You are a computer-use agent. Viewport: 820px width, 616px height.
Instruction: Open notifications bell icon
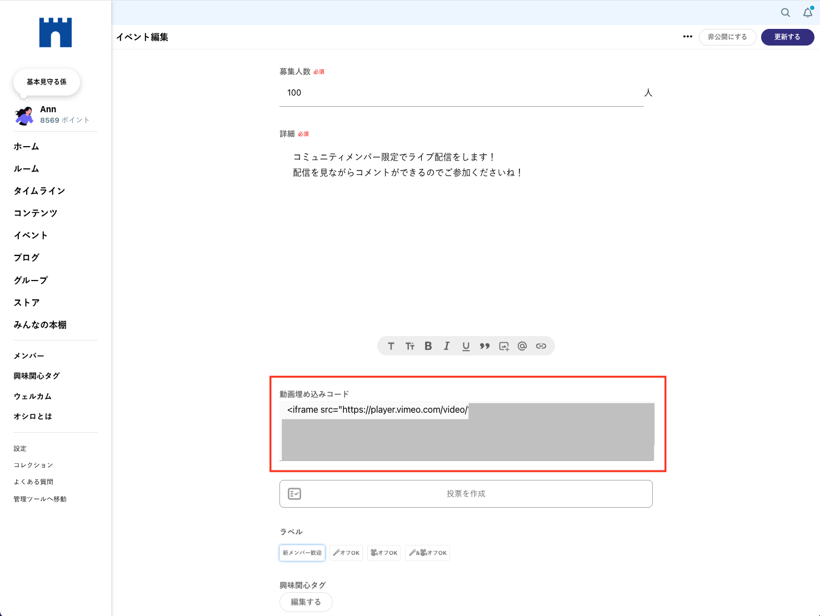point(808,13)
